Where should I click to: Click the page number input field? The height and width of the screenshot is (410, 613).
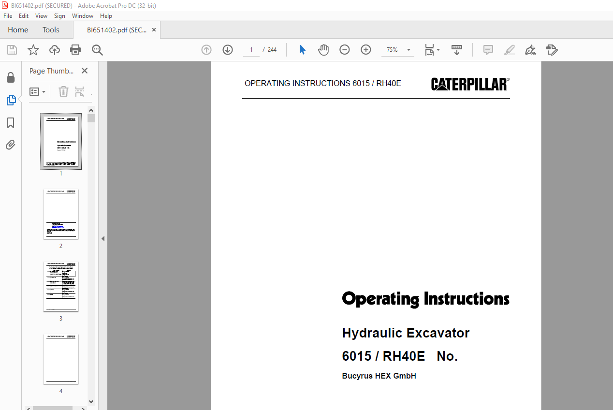251,50
